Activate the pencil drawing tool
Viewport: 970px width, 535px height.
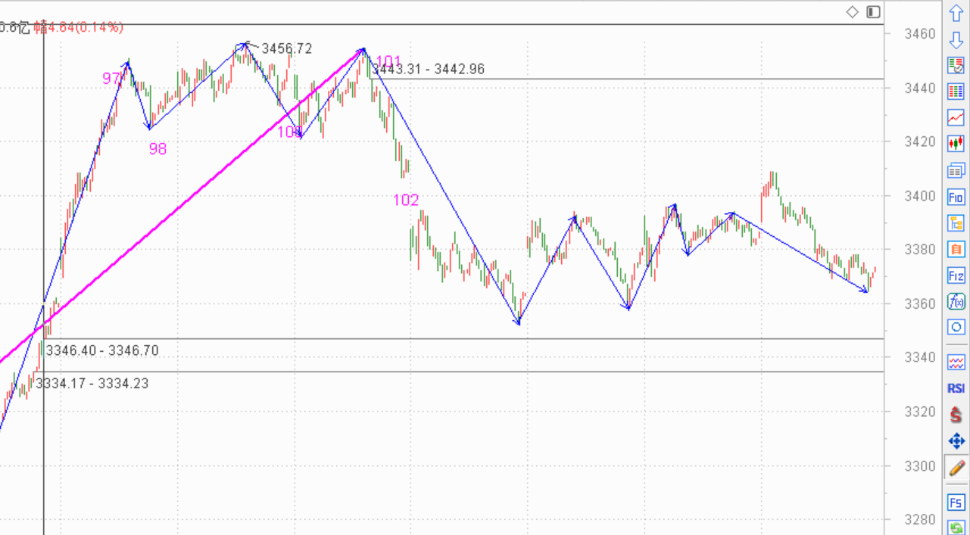[x=956, y=468]
